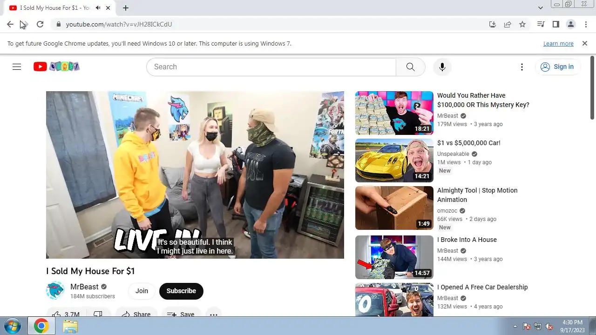Open 'Would You Rather Have $100,000' title
This screenshot has height=335, width=596.
(x=483, y=100)
